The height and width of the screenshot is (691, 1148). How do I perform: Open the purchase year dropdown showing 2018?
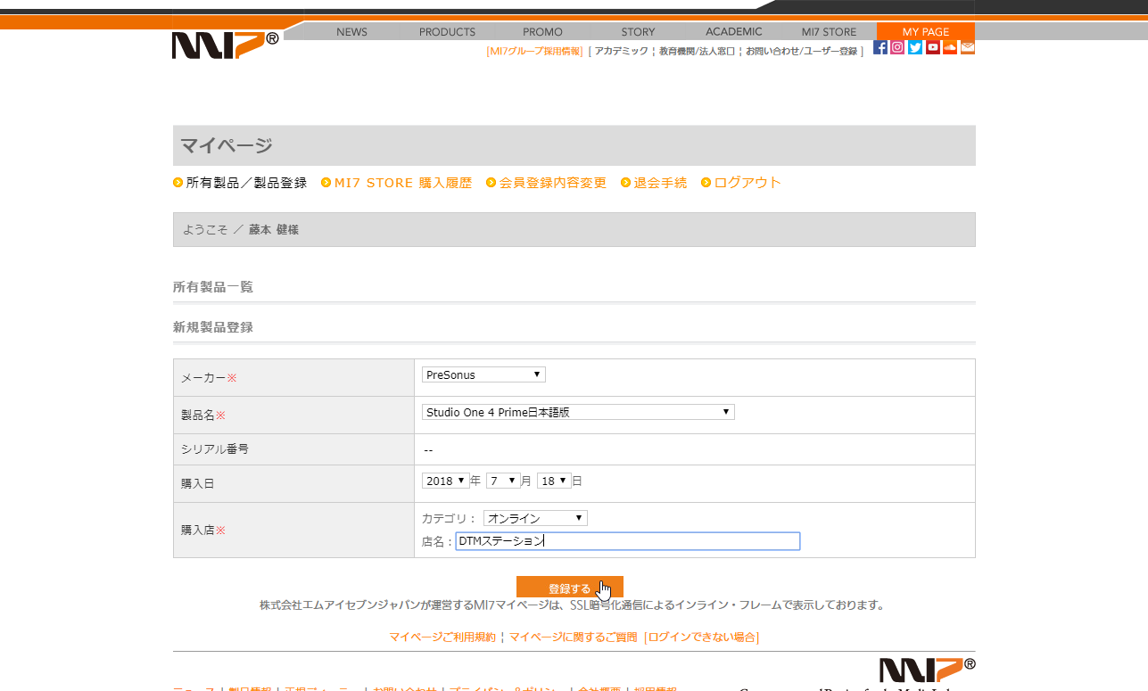pos(446,481)
